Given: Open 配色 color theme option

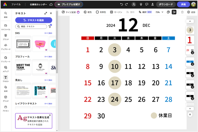Looking at the screenshot, I should [88, 12].
